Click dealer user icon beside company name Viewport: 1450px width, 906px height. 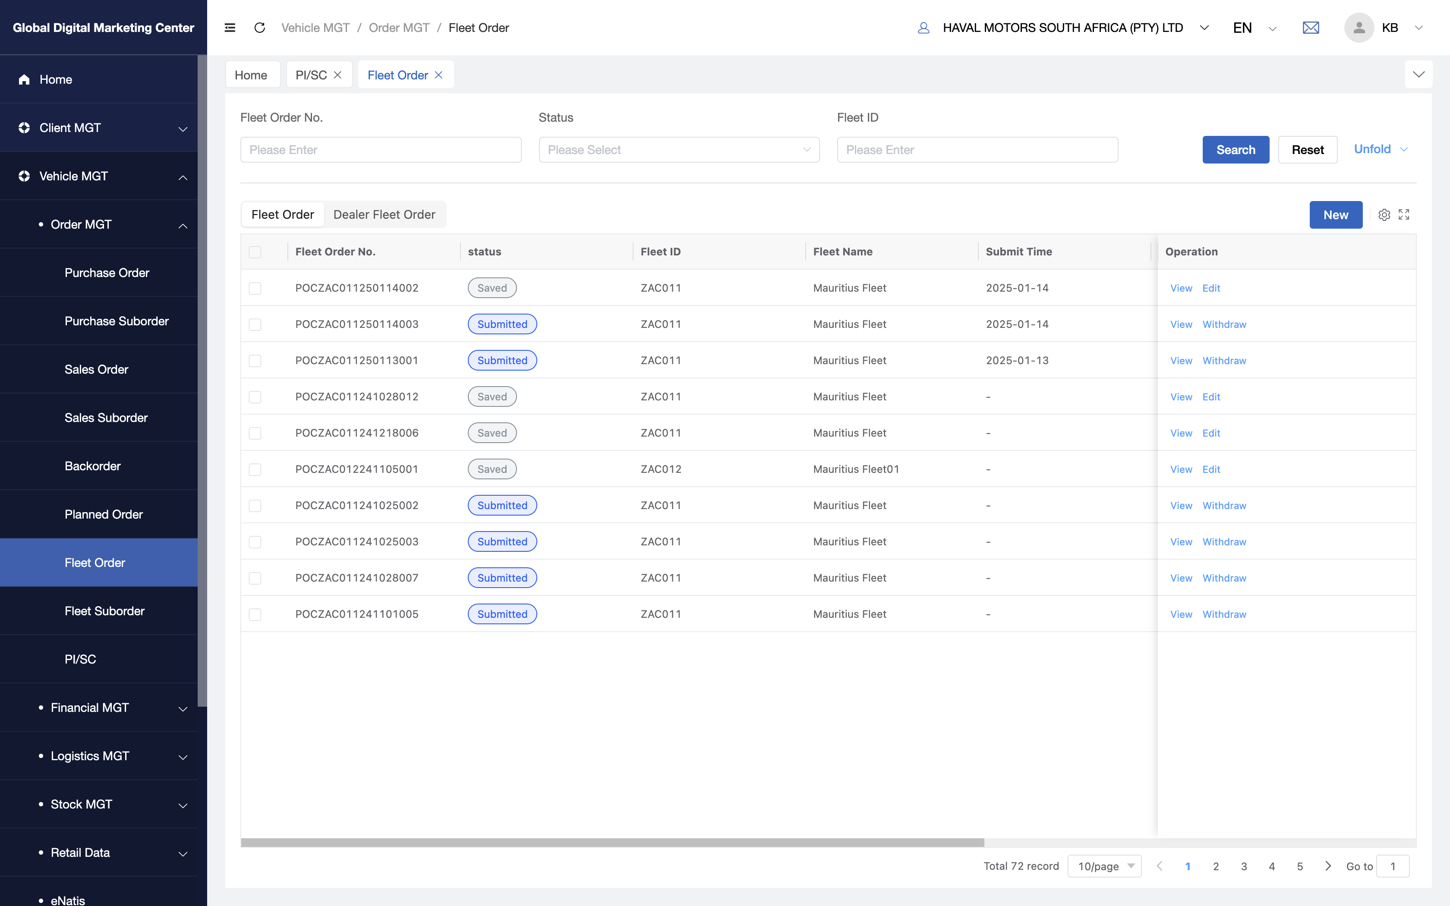coord(924,28)
